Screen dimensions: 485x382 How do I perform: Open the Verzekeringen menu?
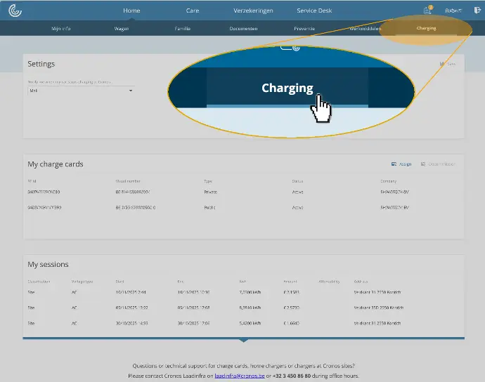click(x=253, y=11)
